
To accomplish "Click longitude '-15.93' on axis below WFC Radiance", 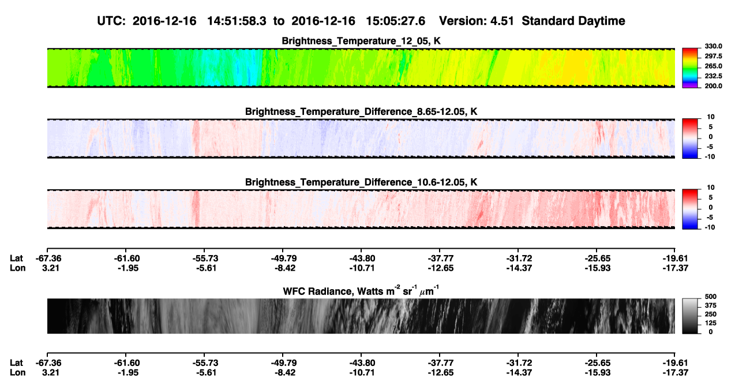I will pos(598,371).
